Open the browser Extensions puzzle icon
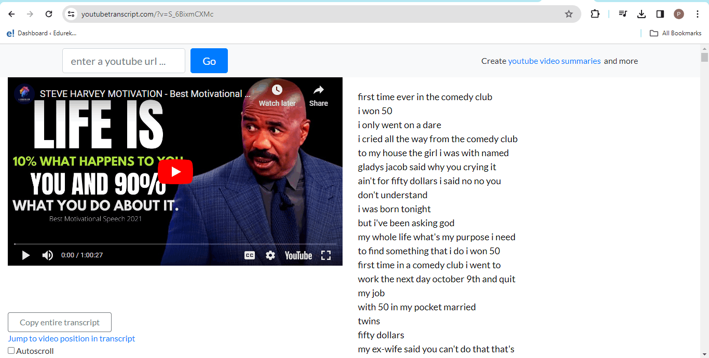 click(595, 14)
